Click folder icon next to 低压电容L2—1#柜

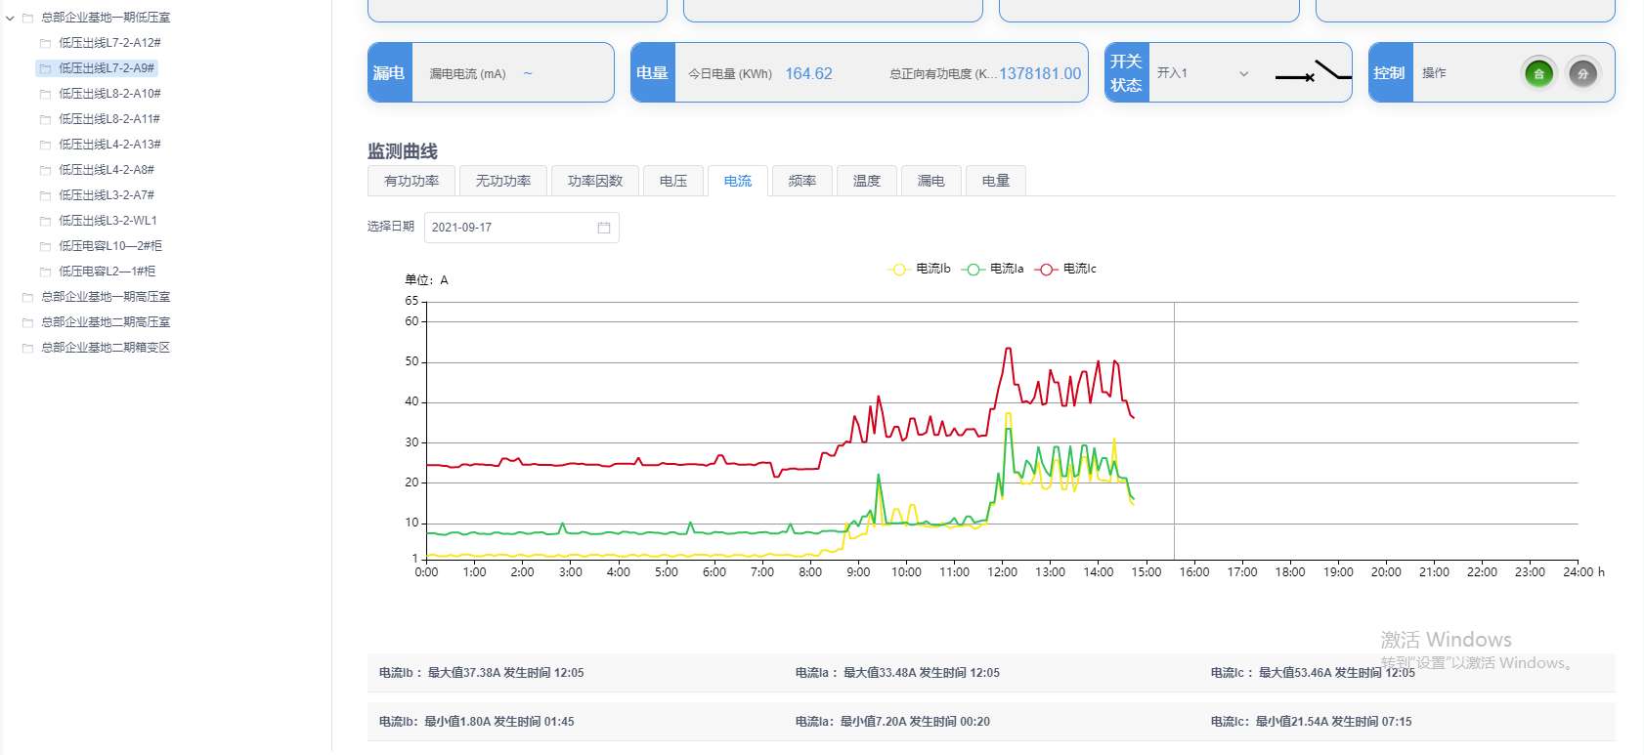coord(45,272)
